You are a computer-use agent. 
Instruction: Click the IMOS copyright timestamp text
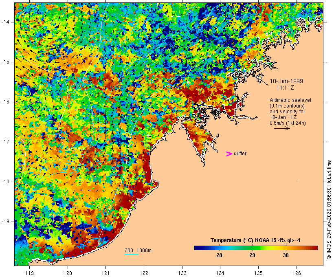pos(329,210)
